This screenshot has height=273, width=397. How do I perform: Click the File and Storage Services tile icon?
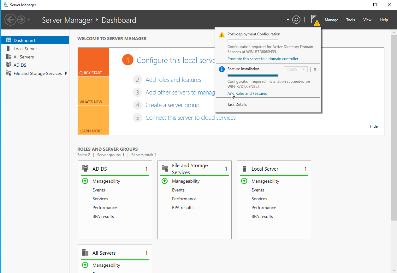[x=165, y=168]
